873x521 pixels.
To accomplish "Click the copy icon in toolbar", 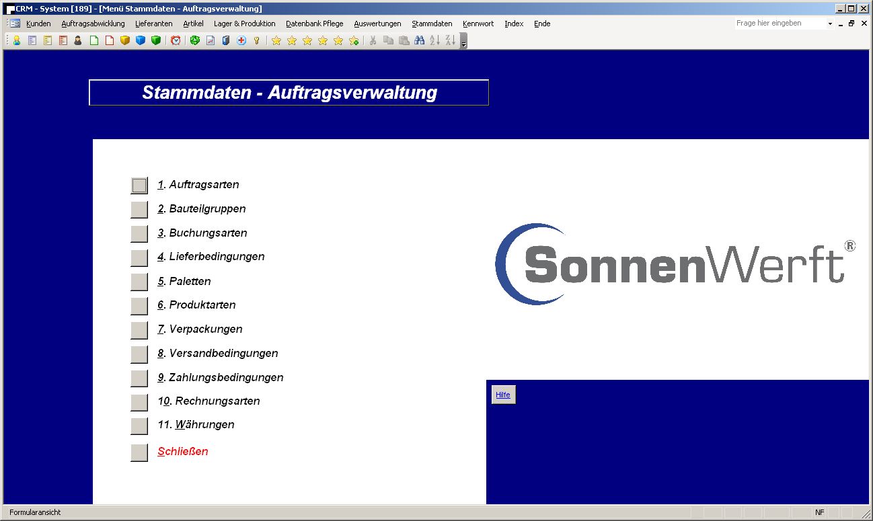I will [x=388, y=40].
